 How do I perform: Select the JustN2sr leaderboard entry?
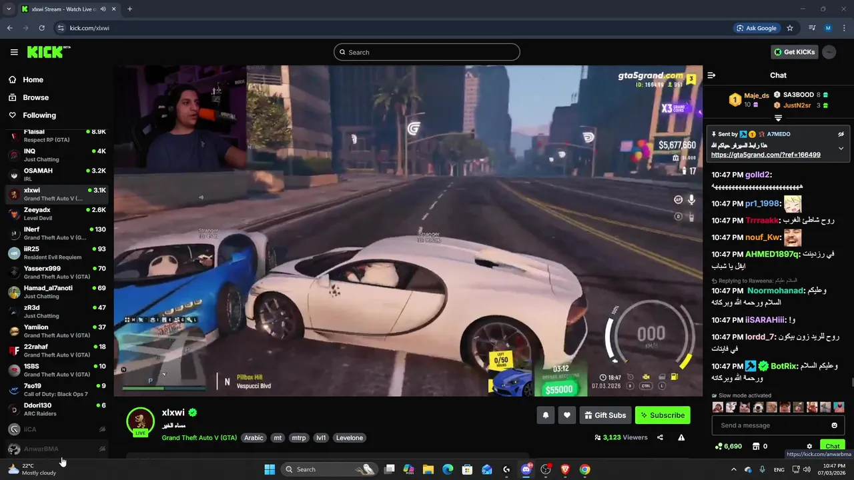pyautogui.click(x=801, y=105)
